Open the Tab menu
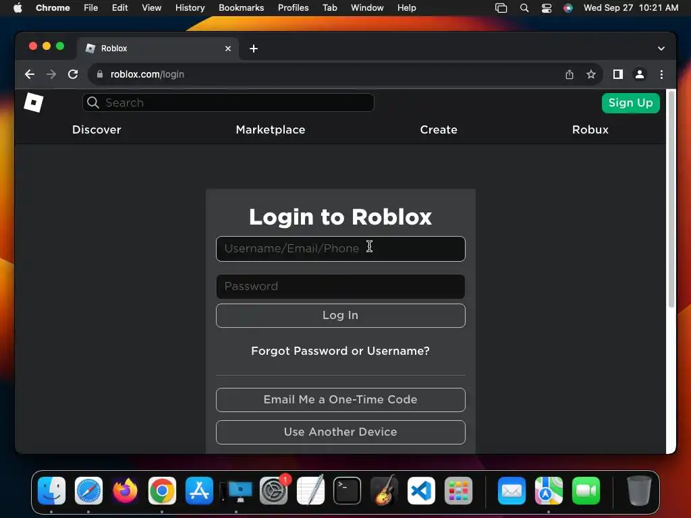Viewport: 691px width, 518px height. tap(329, 8)
